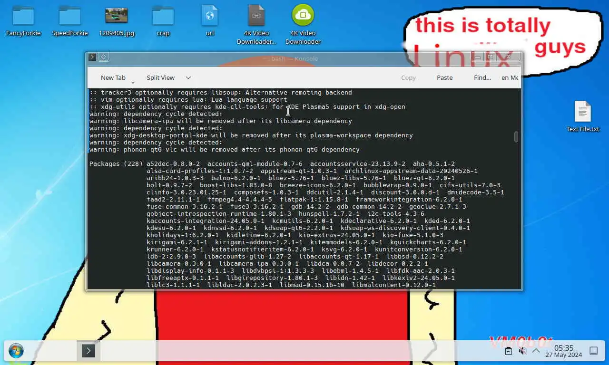Launch green 4K Video Downloader app icon
This screenshot has height=365, width=609.
[x=303, y=15]
